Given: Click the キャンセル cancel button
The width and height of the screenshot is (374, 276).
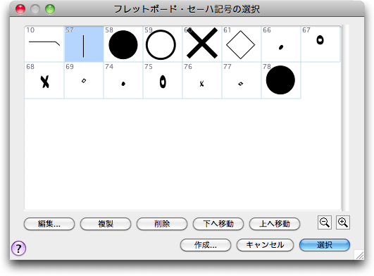Looking at the screenshot, I should [265, 245].
